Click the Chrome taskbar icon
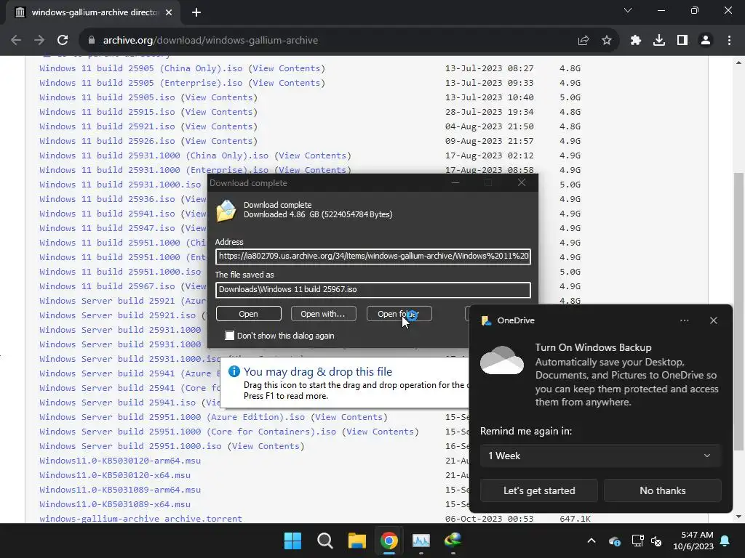Screen dimensions: 745x558 pyautogui.click(x=389, y=541)
